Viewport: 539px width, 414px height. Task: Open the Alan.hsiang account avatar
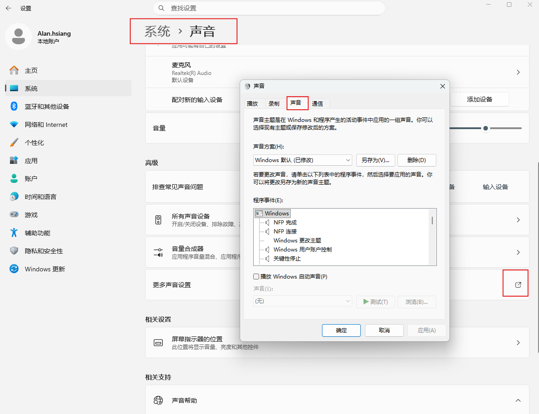[x=18, y=37]
